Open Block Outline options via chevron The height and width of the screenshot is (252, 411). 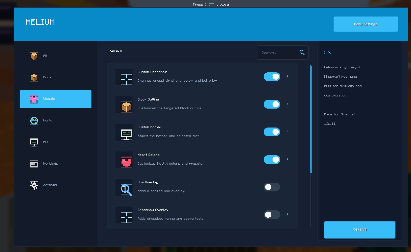287,104
